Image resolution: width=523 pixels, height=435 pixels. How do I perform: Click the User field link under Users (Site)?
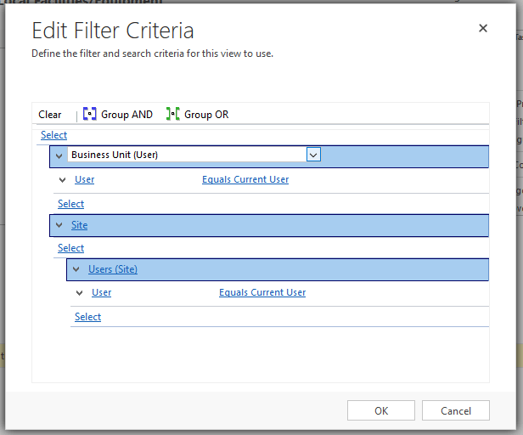click(x=101, y=292)
